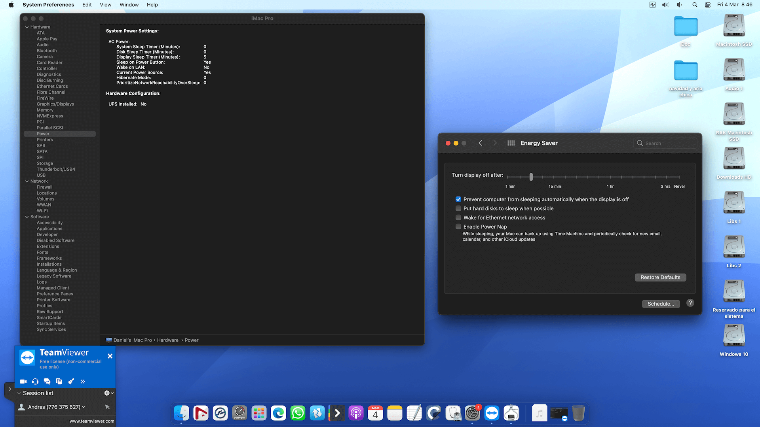Start video in TeamViewer panel
Screen dimensions: 760x427
point(23,382)
